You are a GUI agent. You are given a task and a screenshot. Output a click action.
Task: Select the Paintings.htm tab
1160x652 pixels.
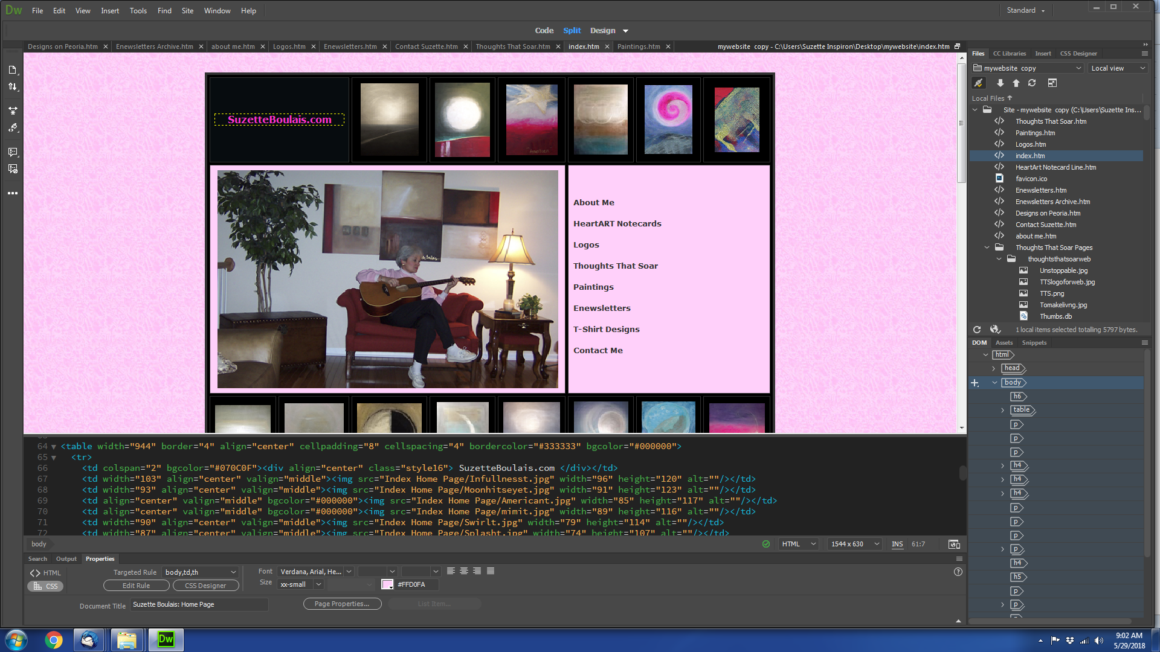coord(637,45)
